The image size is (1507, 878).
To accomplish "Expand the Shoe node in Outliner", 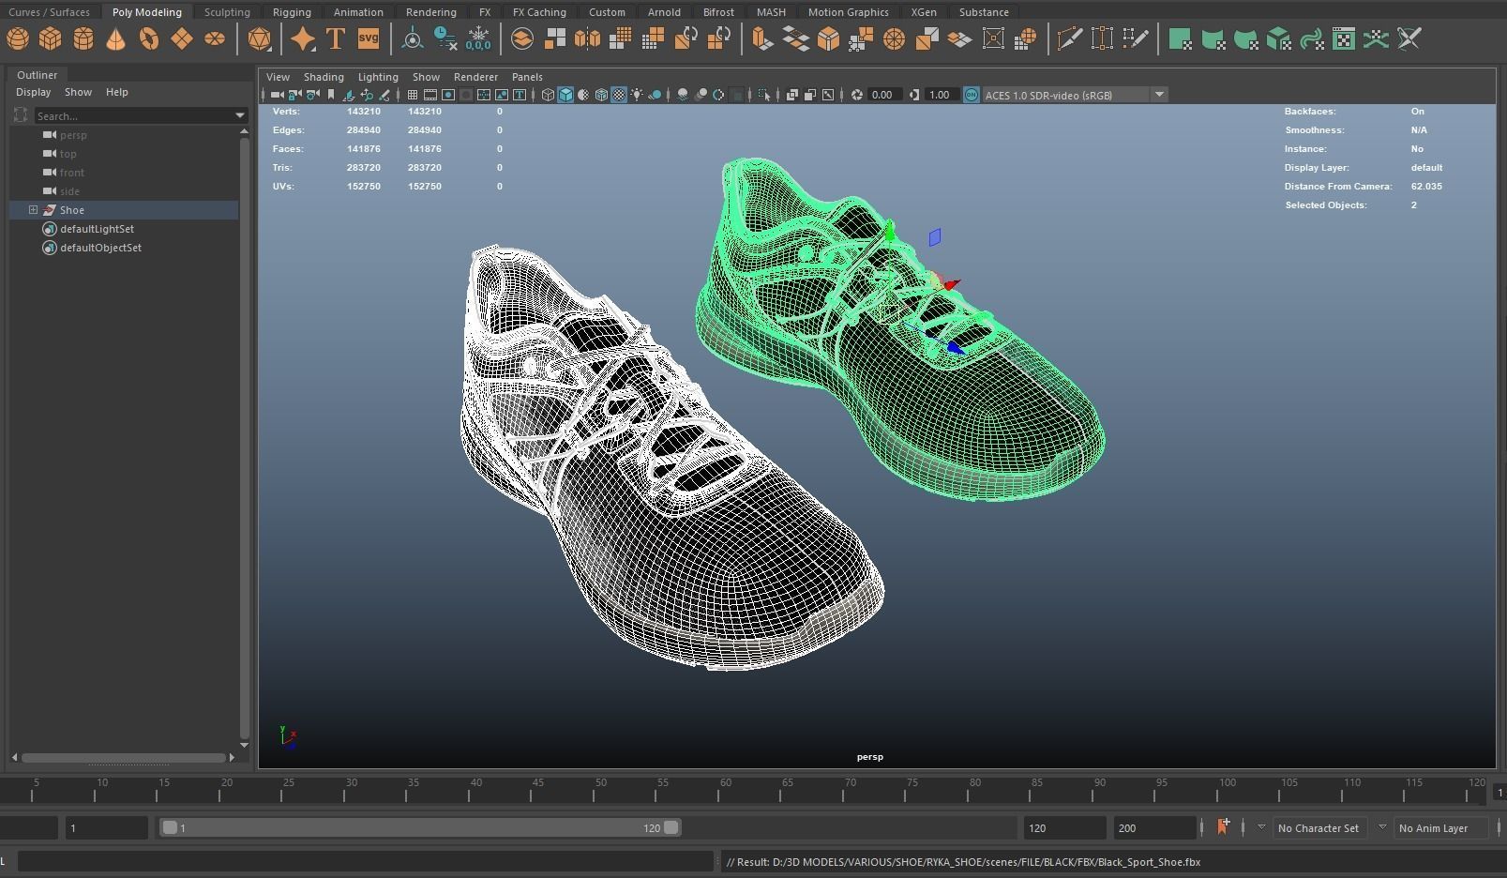I will (33, 210).
